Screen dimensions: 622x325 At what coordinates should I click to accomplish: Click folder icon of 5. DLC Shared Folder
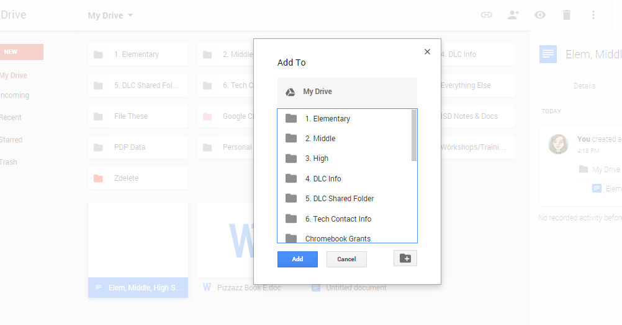pyautogui.click(x=291, y=198)
